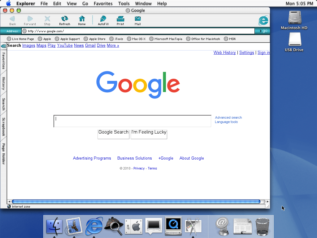Screen dimensions: 317x238
Task: Click the Drive link
Action: [x=101, y=46]
